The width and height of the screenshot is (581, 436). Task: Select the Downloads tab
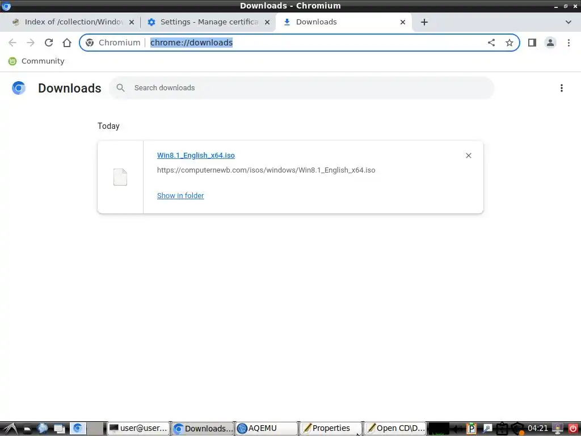[x=343, y=22]
